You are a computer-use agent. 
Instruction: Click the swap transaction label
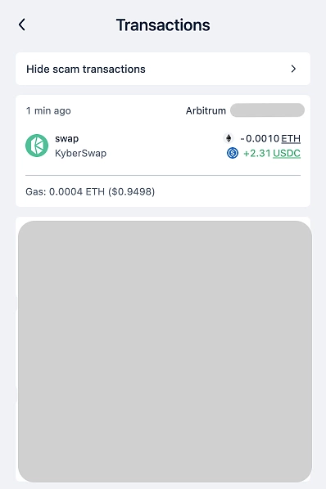(67, 139)
